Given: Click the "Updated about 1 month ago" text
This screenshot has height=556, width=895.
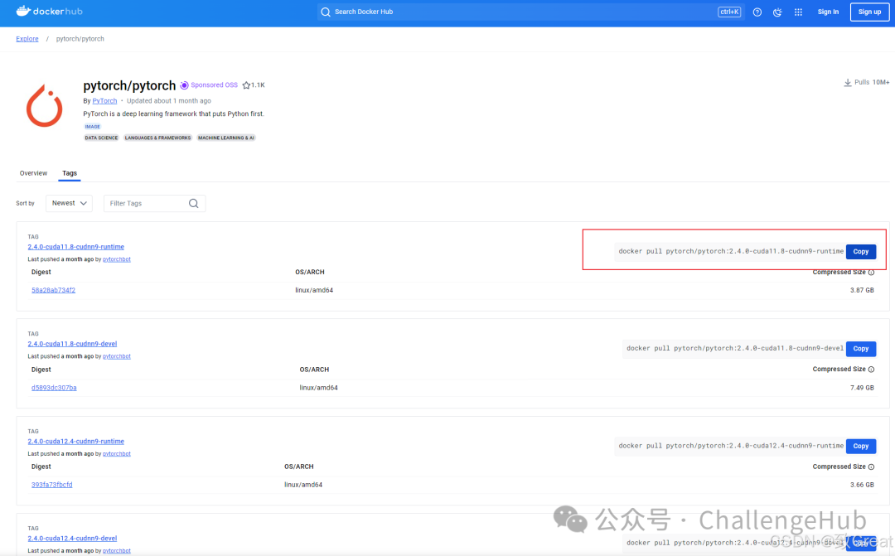Looking at the screenshot, I should click(169, 101).
